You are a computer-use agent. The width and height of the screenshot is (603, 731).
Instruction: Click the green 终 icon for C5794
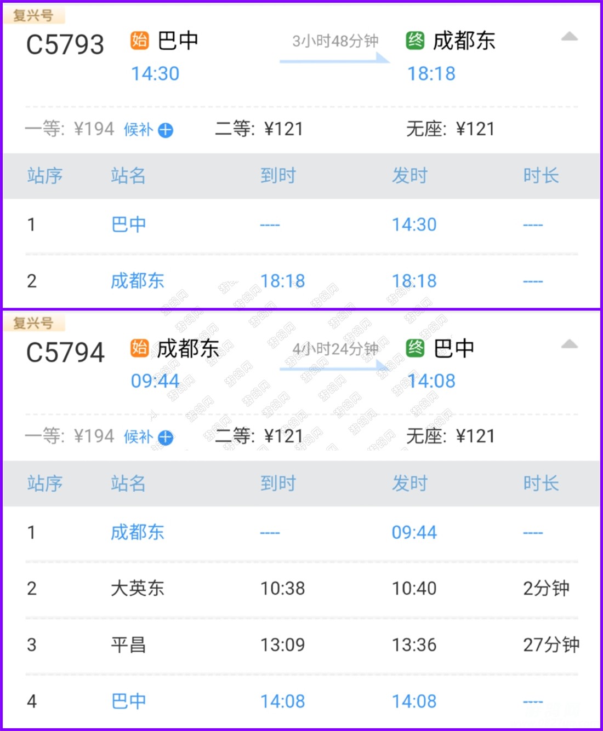(415, 348)
